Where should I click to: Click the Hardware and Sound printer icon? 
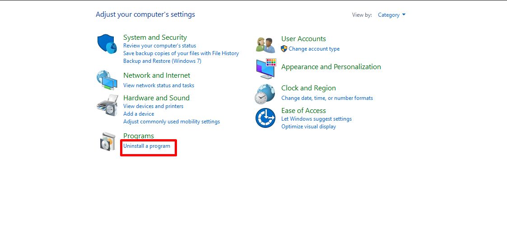coord(107,105)
